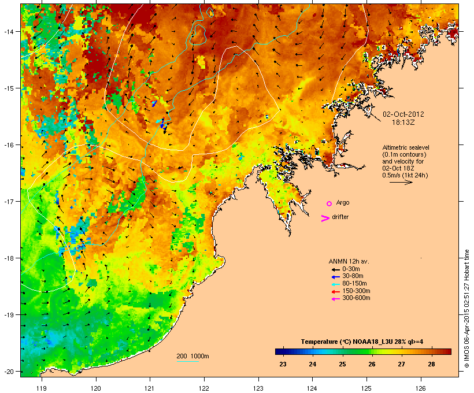Click the colorbar tick label 25
Image resolution: width=474 pixels, height=393 pixels.
(x=342, y=364)
